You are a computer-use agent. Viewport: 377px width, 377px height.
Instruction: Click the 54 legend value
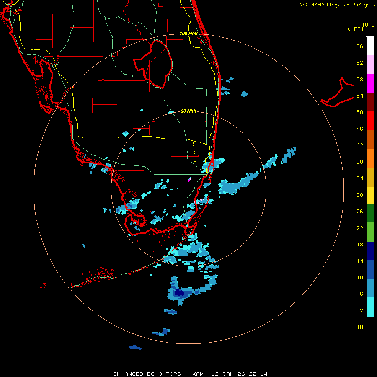pos(360,96)
